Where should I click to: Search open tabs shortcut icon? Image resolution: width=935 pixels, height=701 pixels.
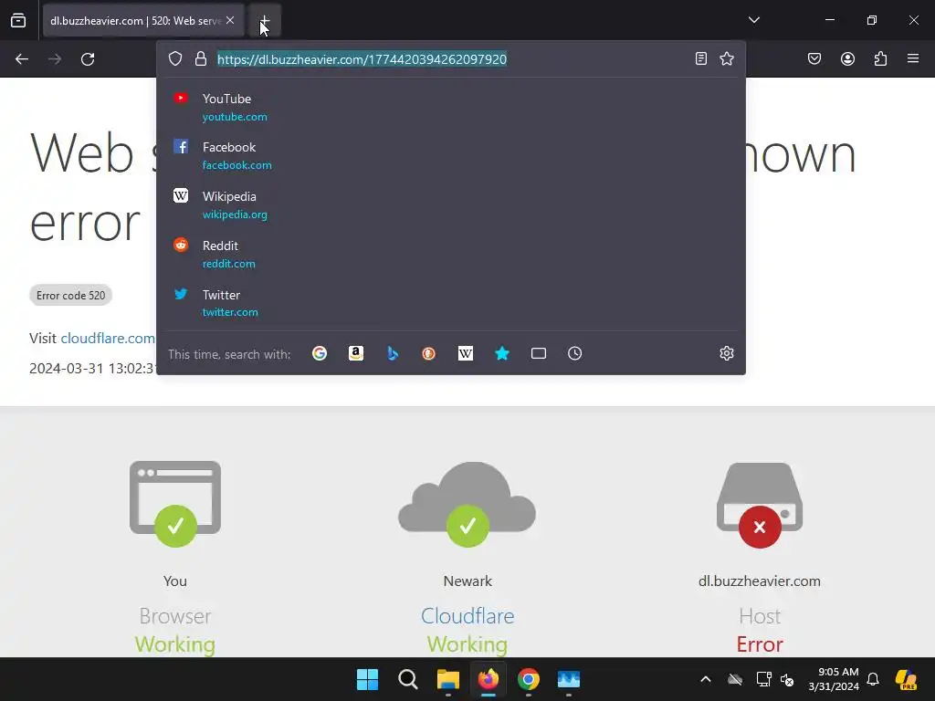click(539, 353)
